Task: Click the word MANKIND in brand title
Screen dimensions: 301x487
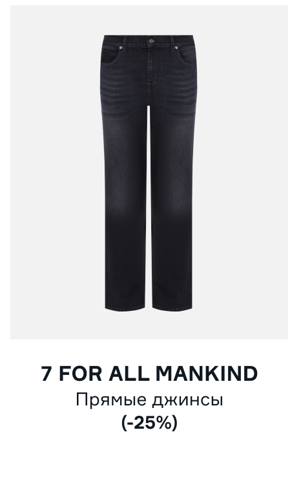Action: pyautogui.click(x=206, y=373)
